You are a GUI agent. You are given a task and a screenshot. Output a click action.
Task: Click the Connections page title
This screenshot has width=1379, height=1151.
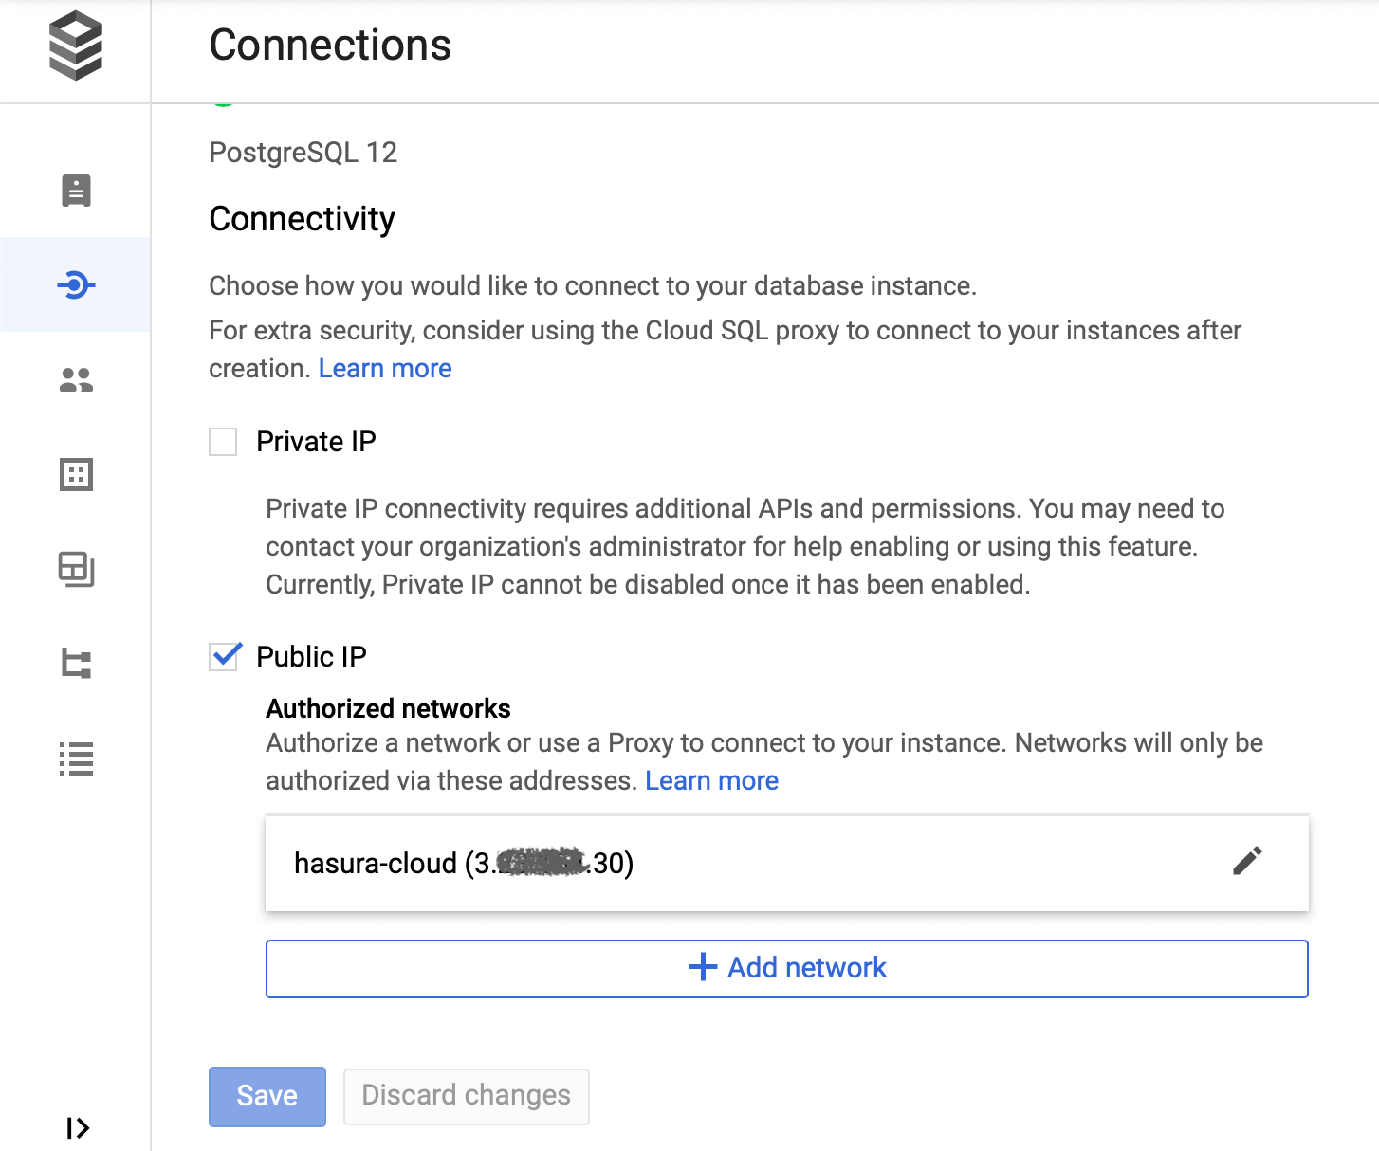click(x=330, y=46)
